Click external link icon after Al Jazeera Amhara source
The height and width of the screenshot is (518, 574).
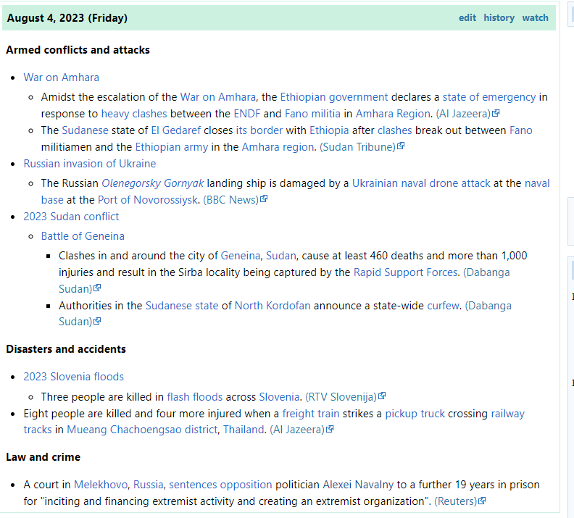(x=496, y=114)
